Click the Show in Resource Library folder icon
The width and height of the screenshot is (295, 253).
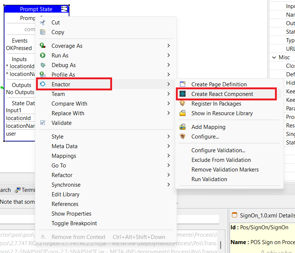point(183,113)
